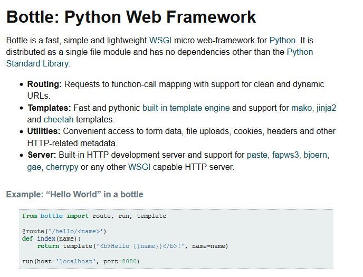Click the bold 'Routing:' bullet label
The image size is (363, 277).
[44, 84]
